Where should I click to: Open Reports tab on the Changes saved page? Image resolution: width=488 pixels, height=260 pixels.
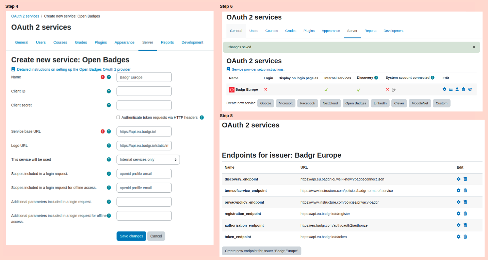[370, 31]
